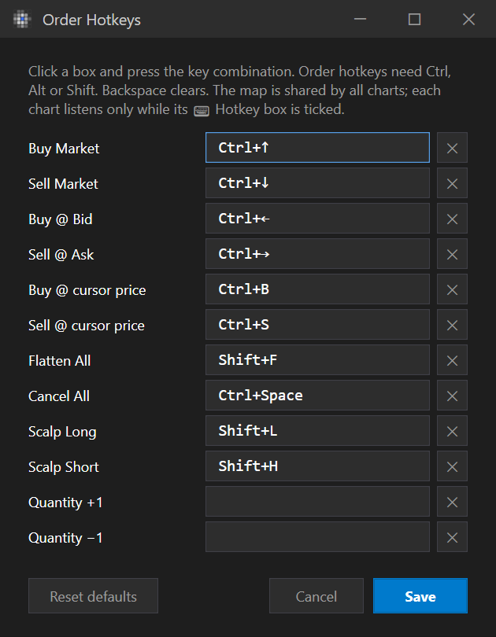Image resolution: width=496 pixels, height=637 pixels.
Task: Clear the Sell Market hotkey with its X
Action: tap(452, 182)
